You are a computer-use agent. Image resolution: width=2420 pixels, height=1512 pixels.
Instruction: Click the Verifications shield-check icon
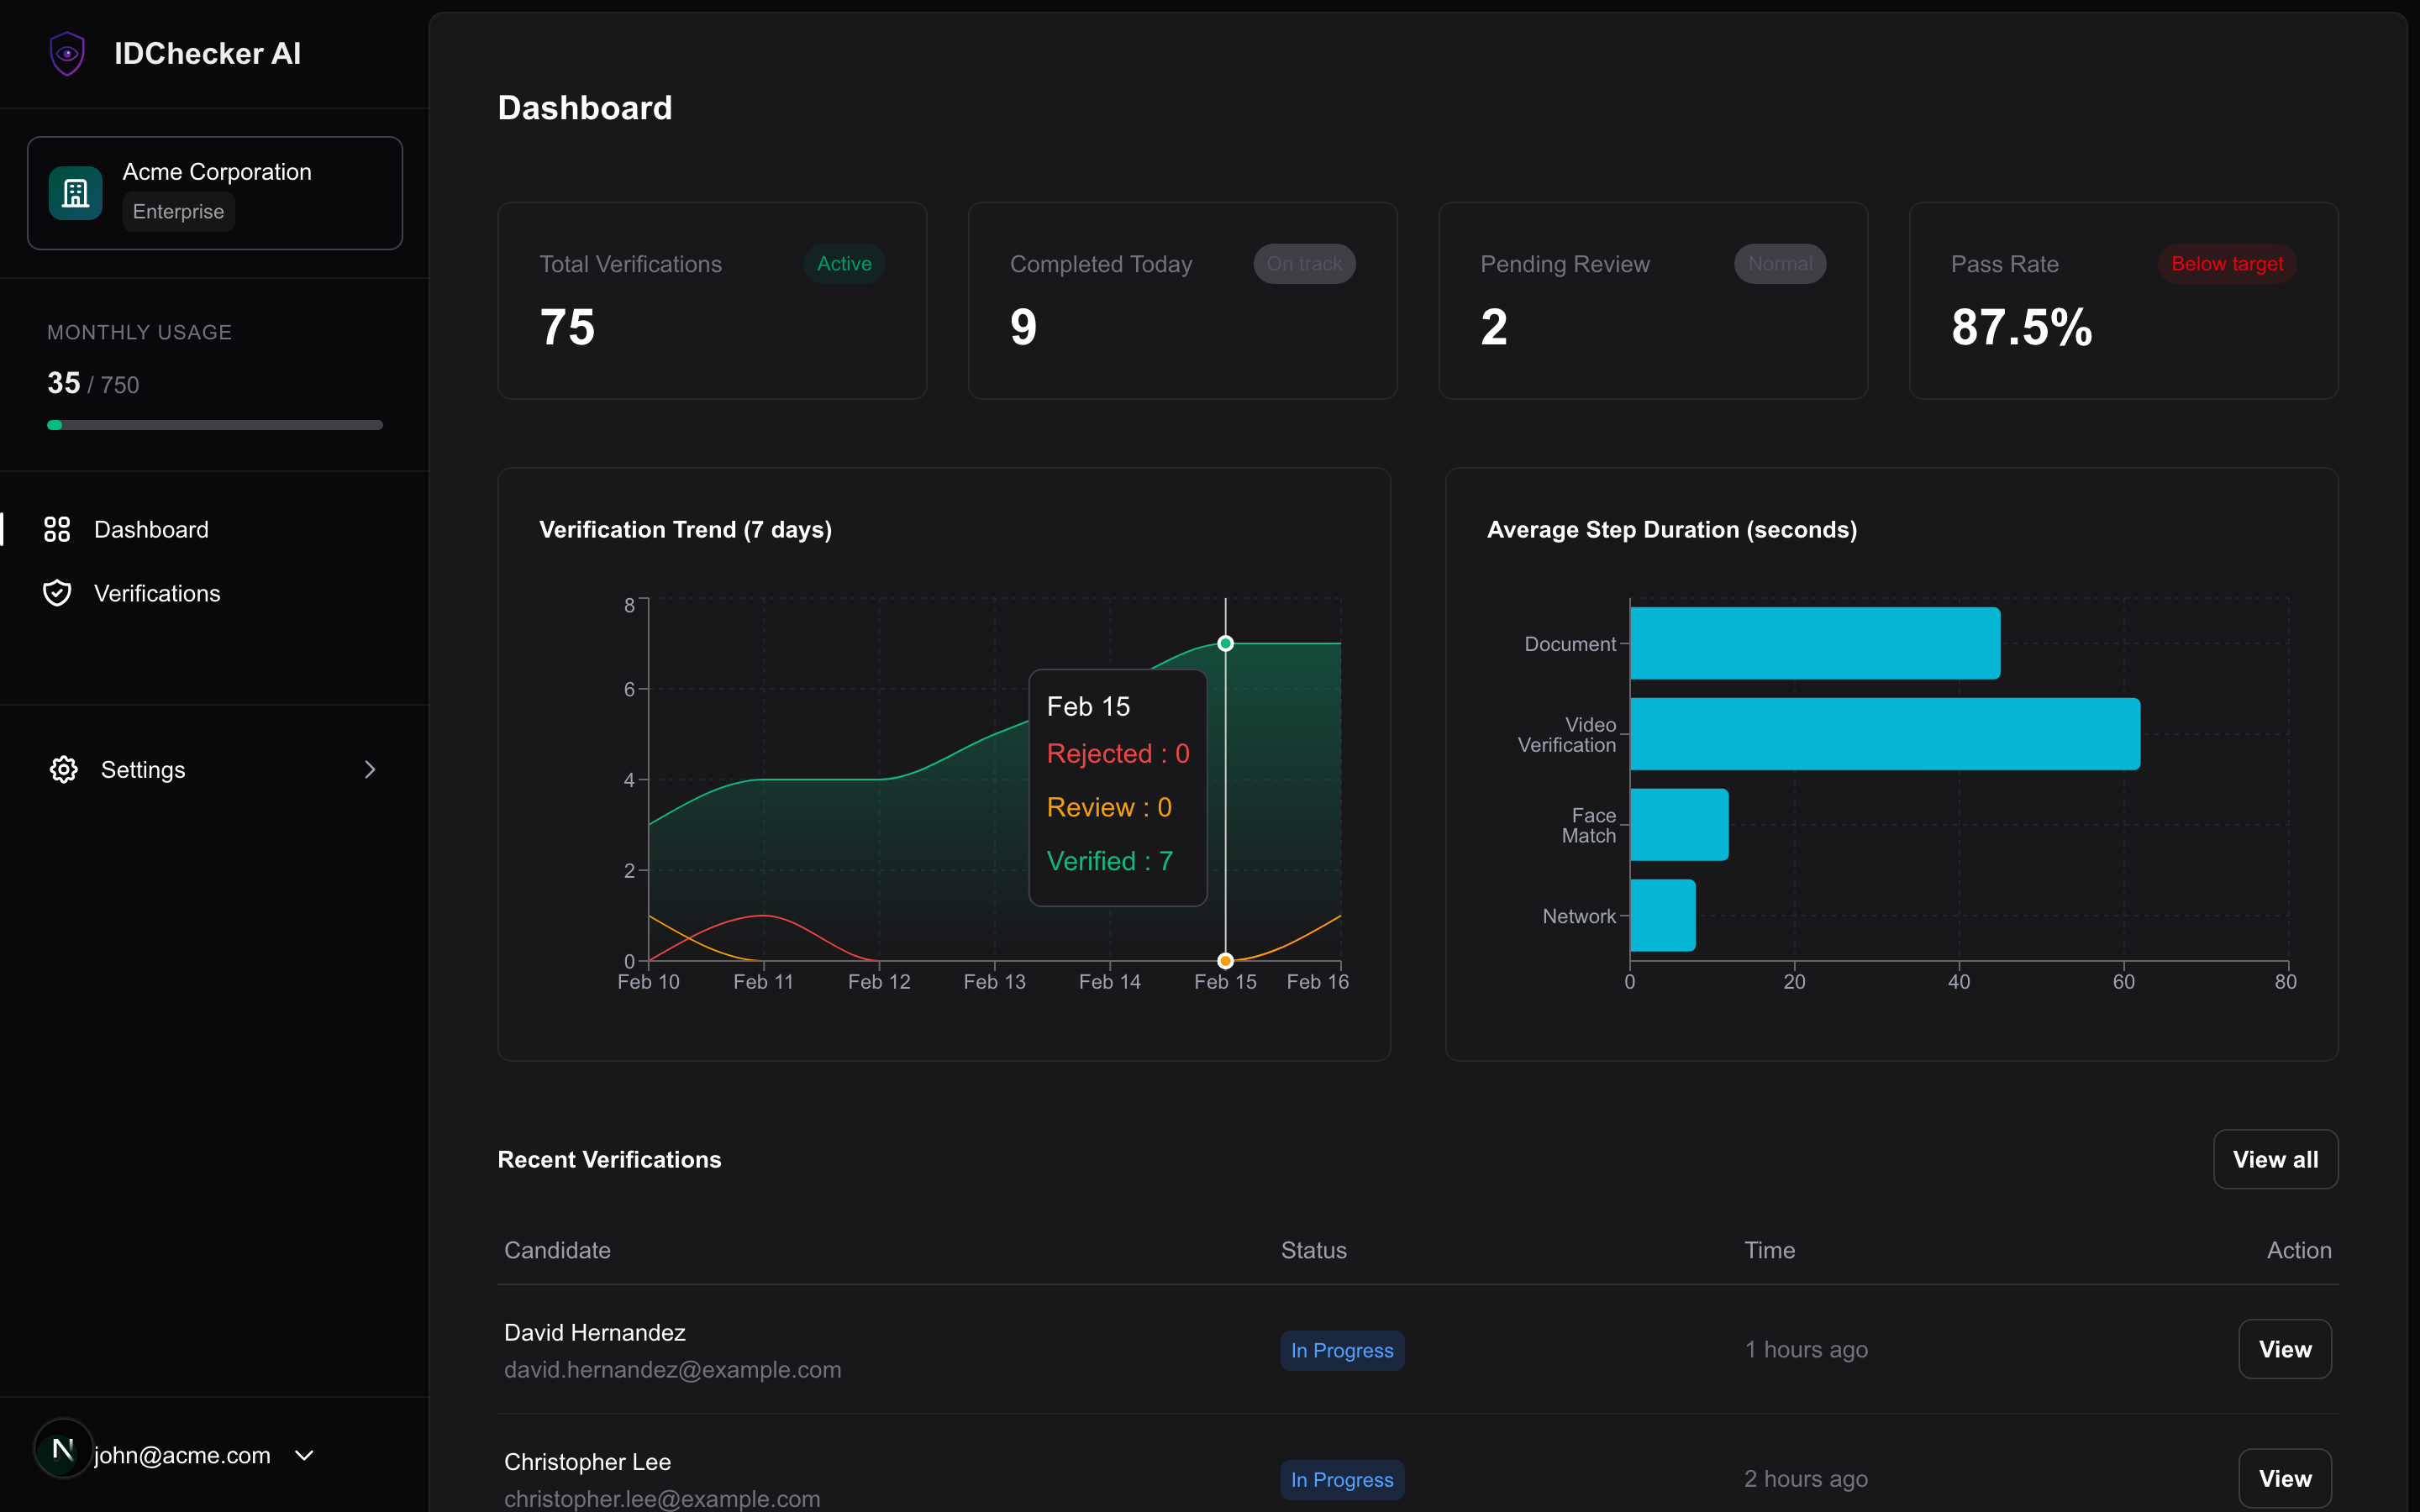click(57, 593)
